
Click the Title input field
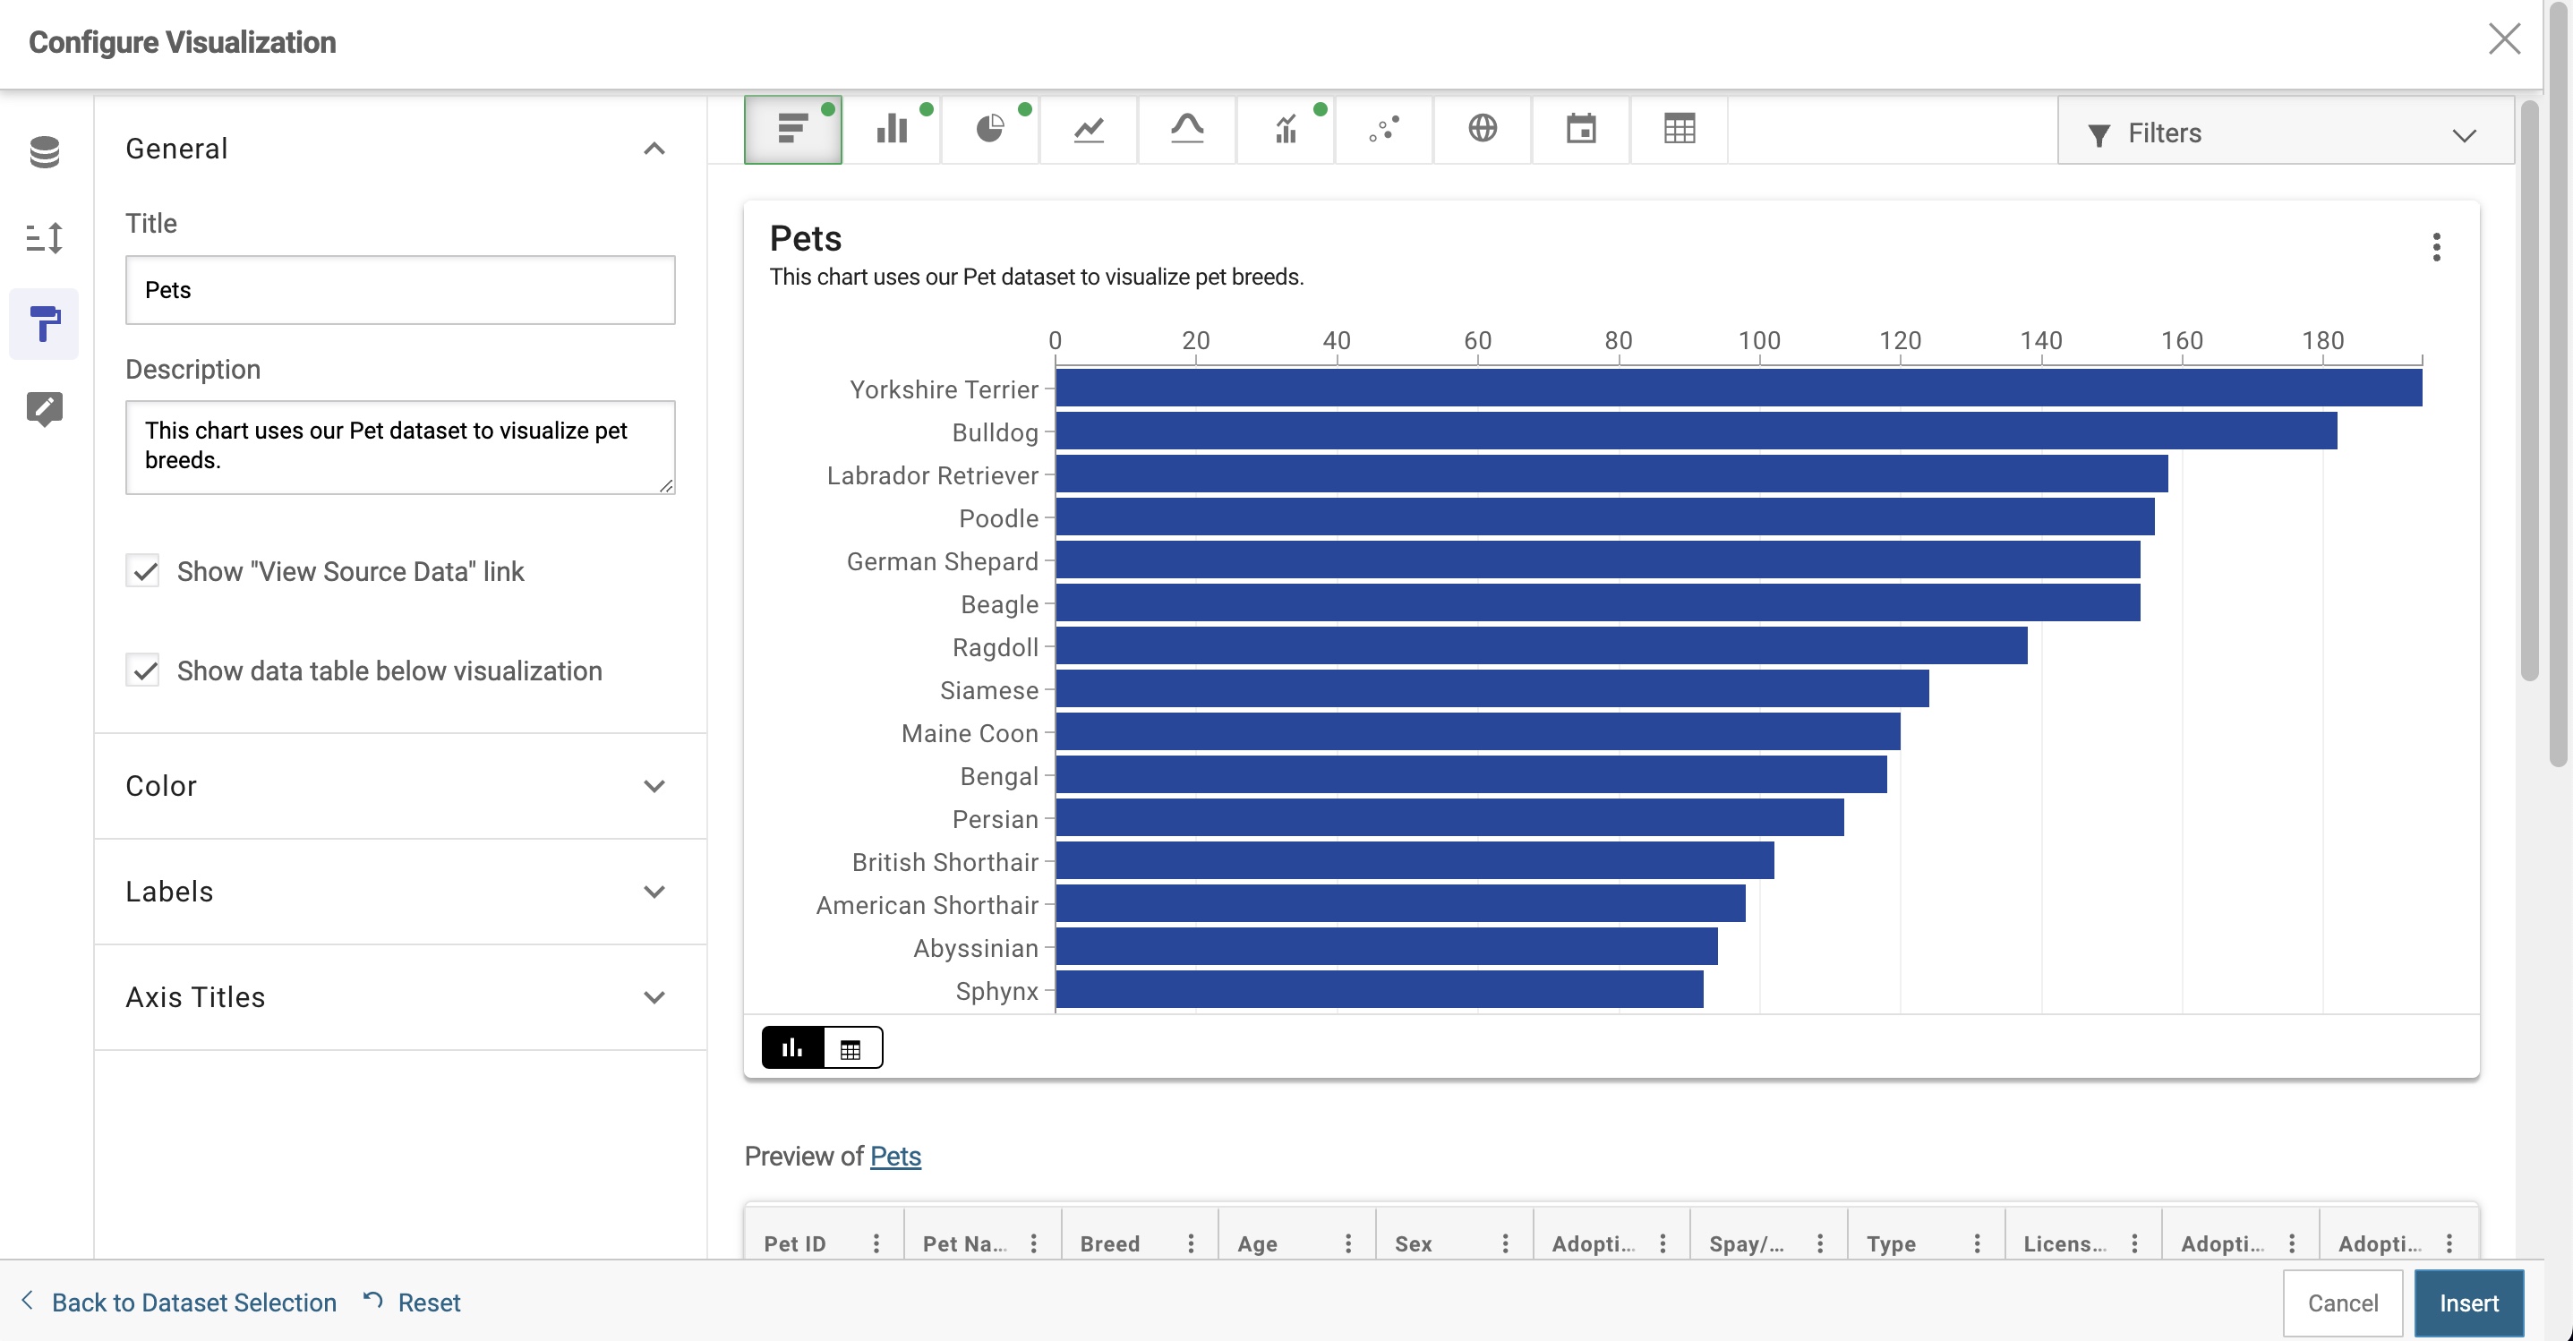[399, 289]
